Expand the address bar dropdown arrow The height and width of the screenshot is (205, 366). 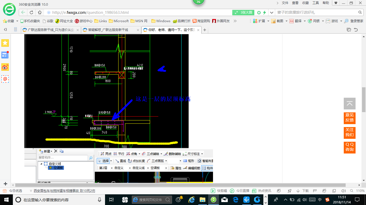(272, 12)
